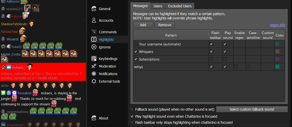292x127 pixels.
Task: Enable Flash taskbar for Subscriptions
Action: pyautogui.click(x=211, y=59)
